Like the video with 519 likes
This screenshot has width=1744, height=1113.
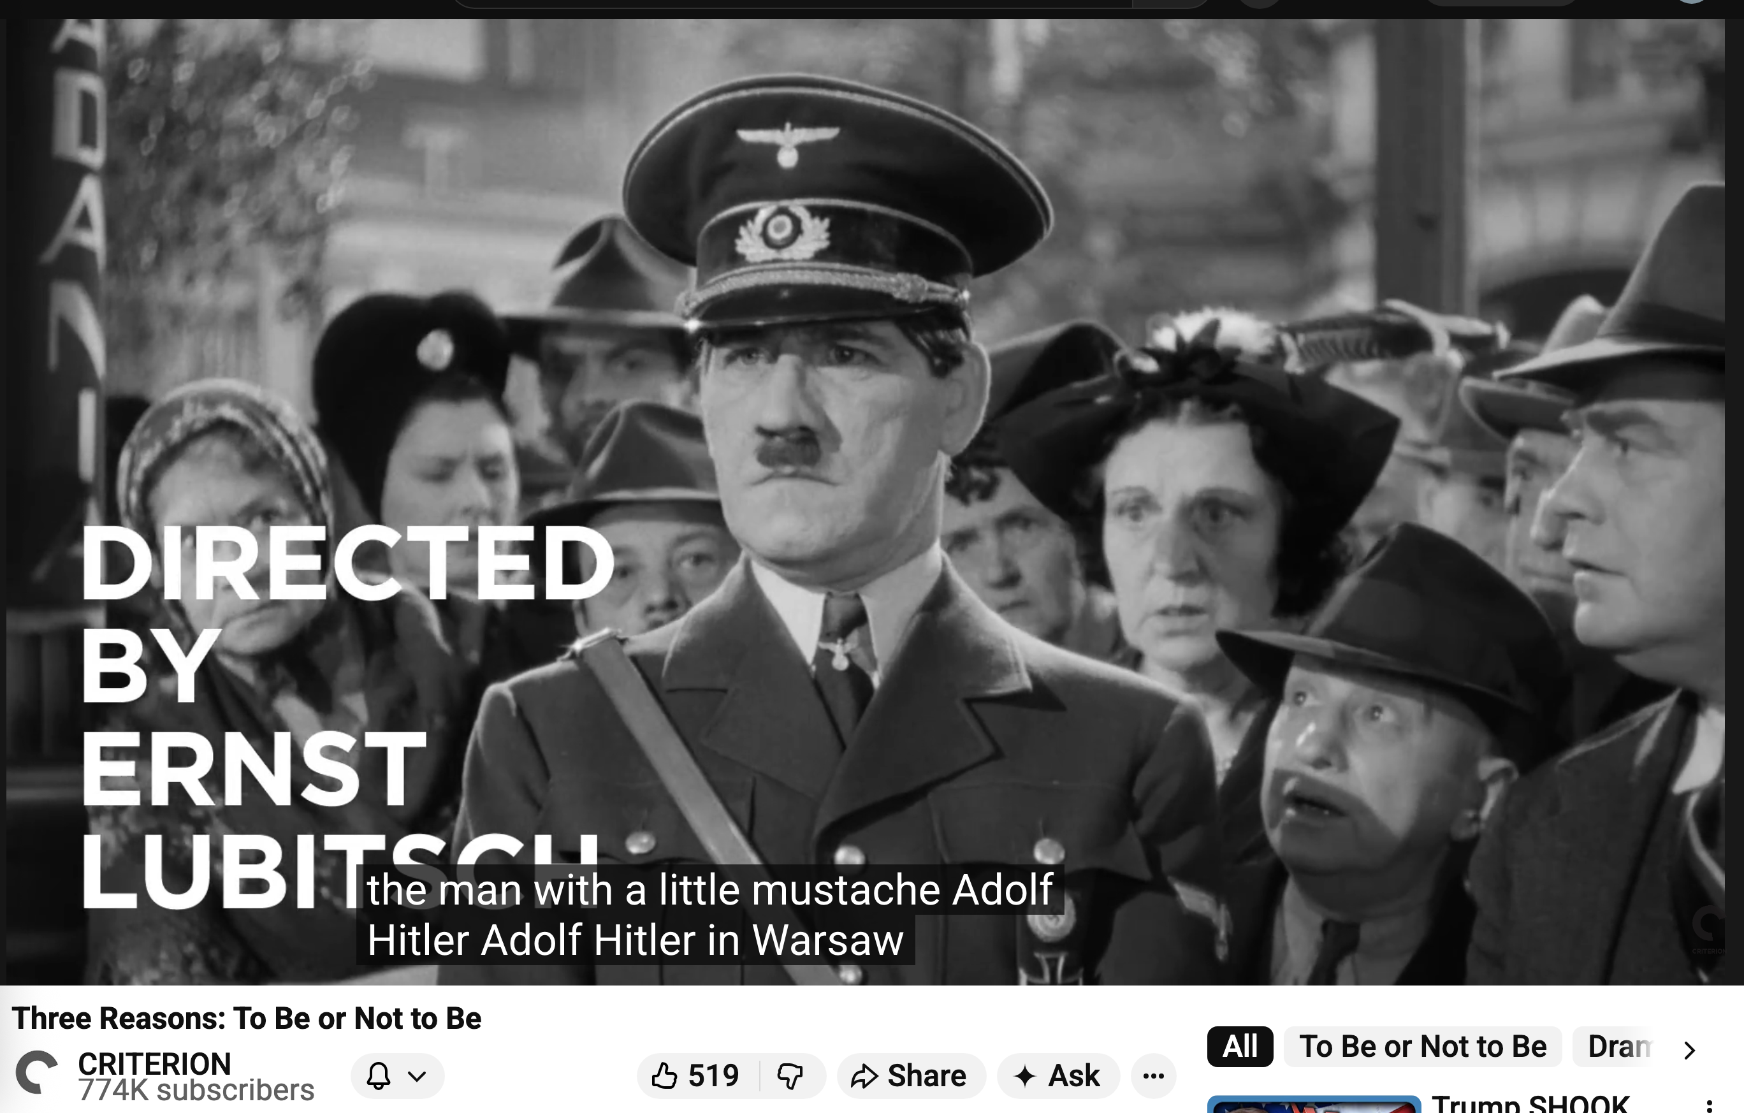point(697,1075)
